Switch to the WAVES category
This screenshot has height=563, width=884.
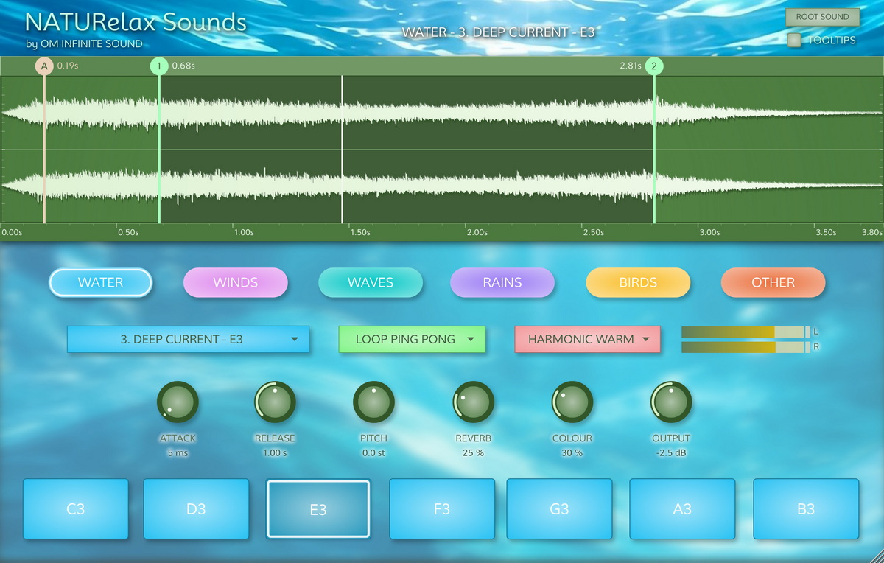371,282
